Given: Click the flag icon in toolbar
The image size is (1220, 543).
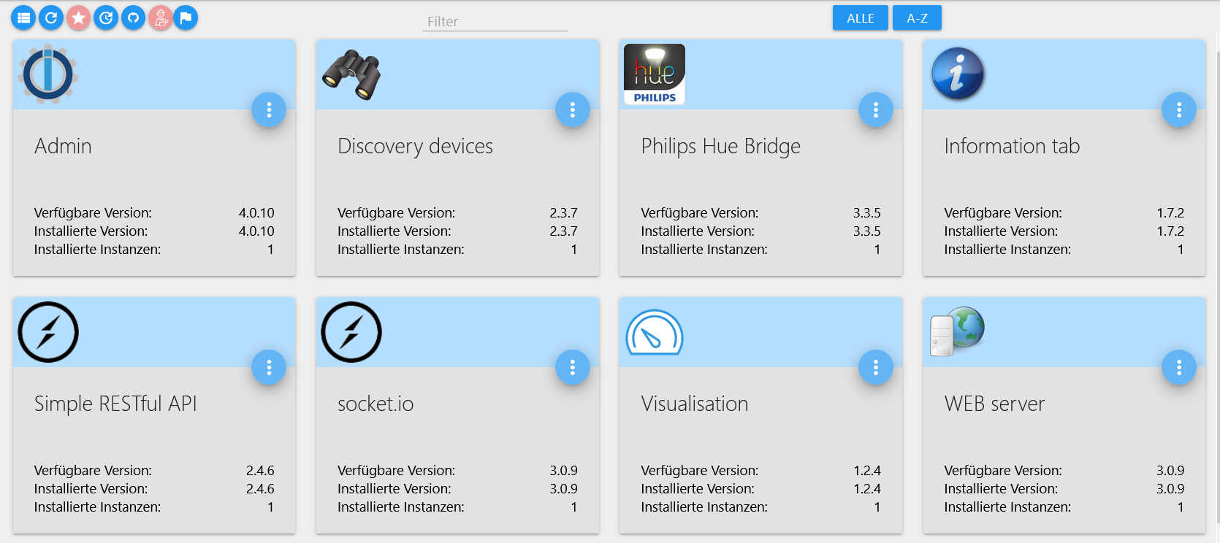Looking at the screenshot, I should click(186, 18).
